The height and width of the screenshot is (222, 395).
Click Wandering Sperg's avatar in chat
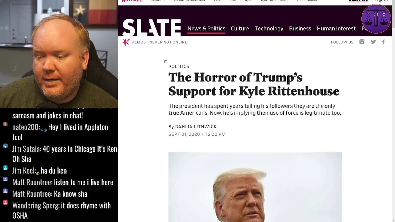(x=5, y=203)
